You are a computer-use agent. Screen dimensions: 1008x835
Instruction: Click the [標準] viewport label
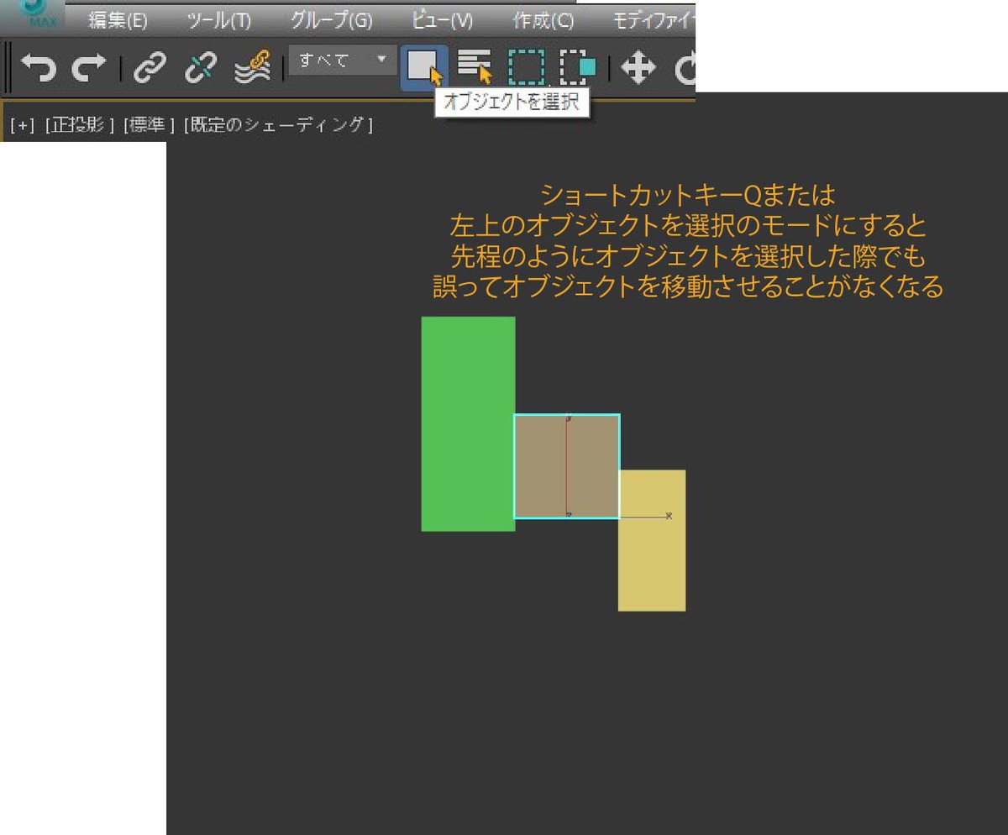tap(148, 125)
